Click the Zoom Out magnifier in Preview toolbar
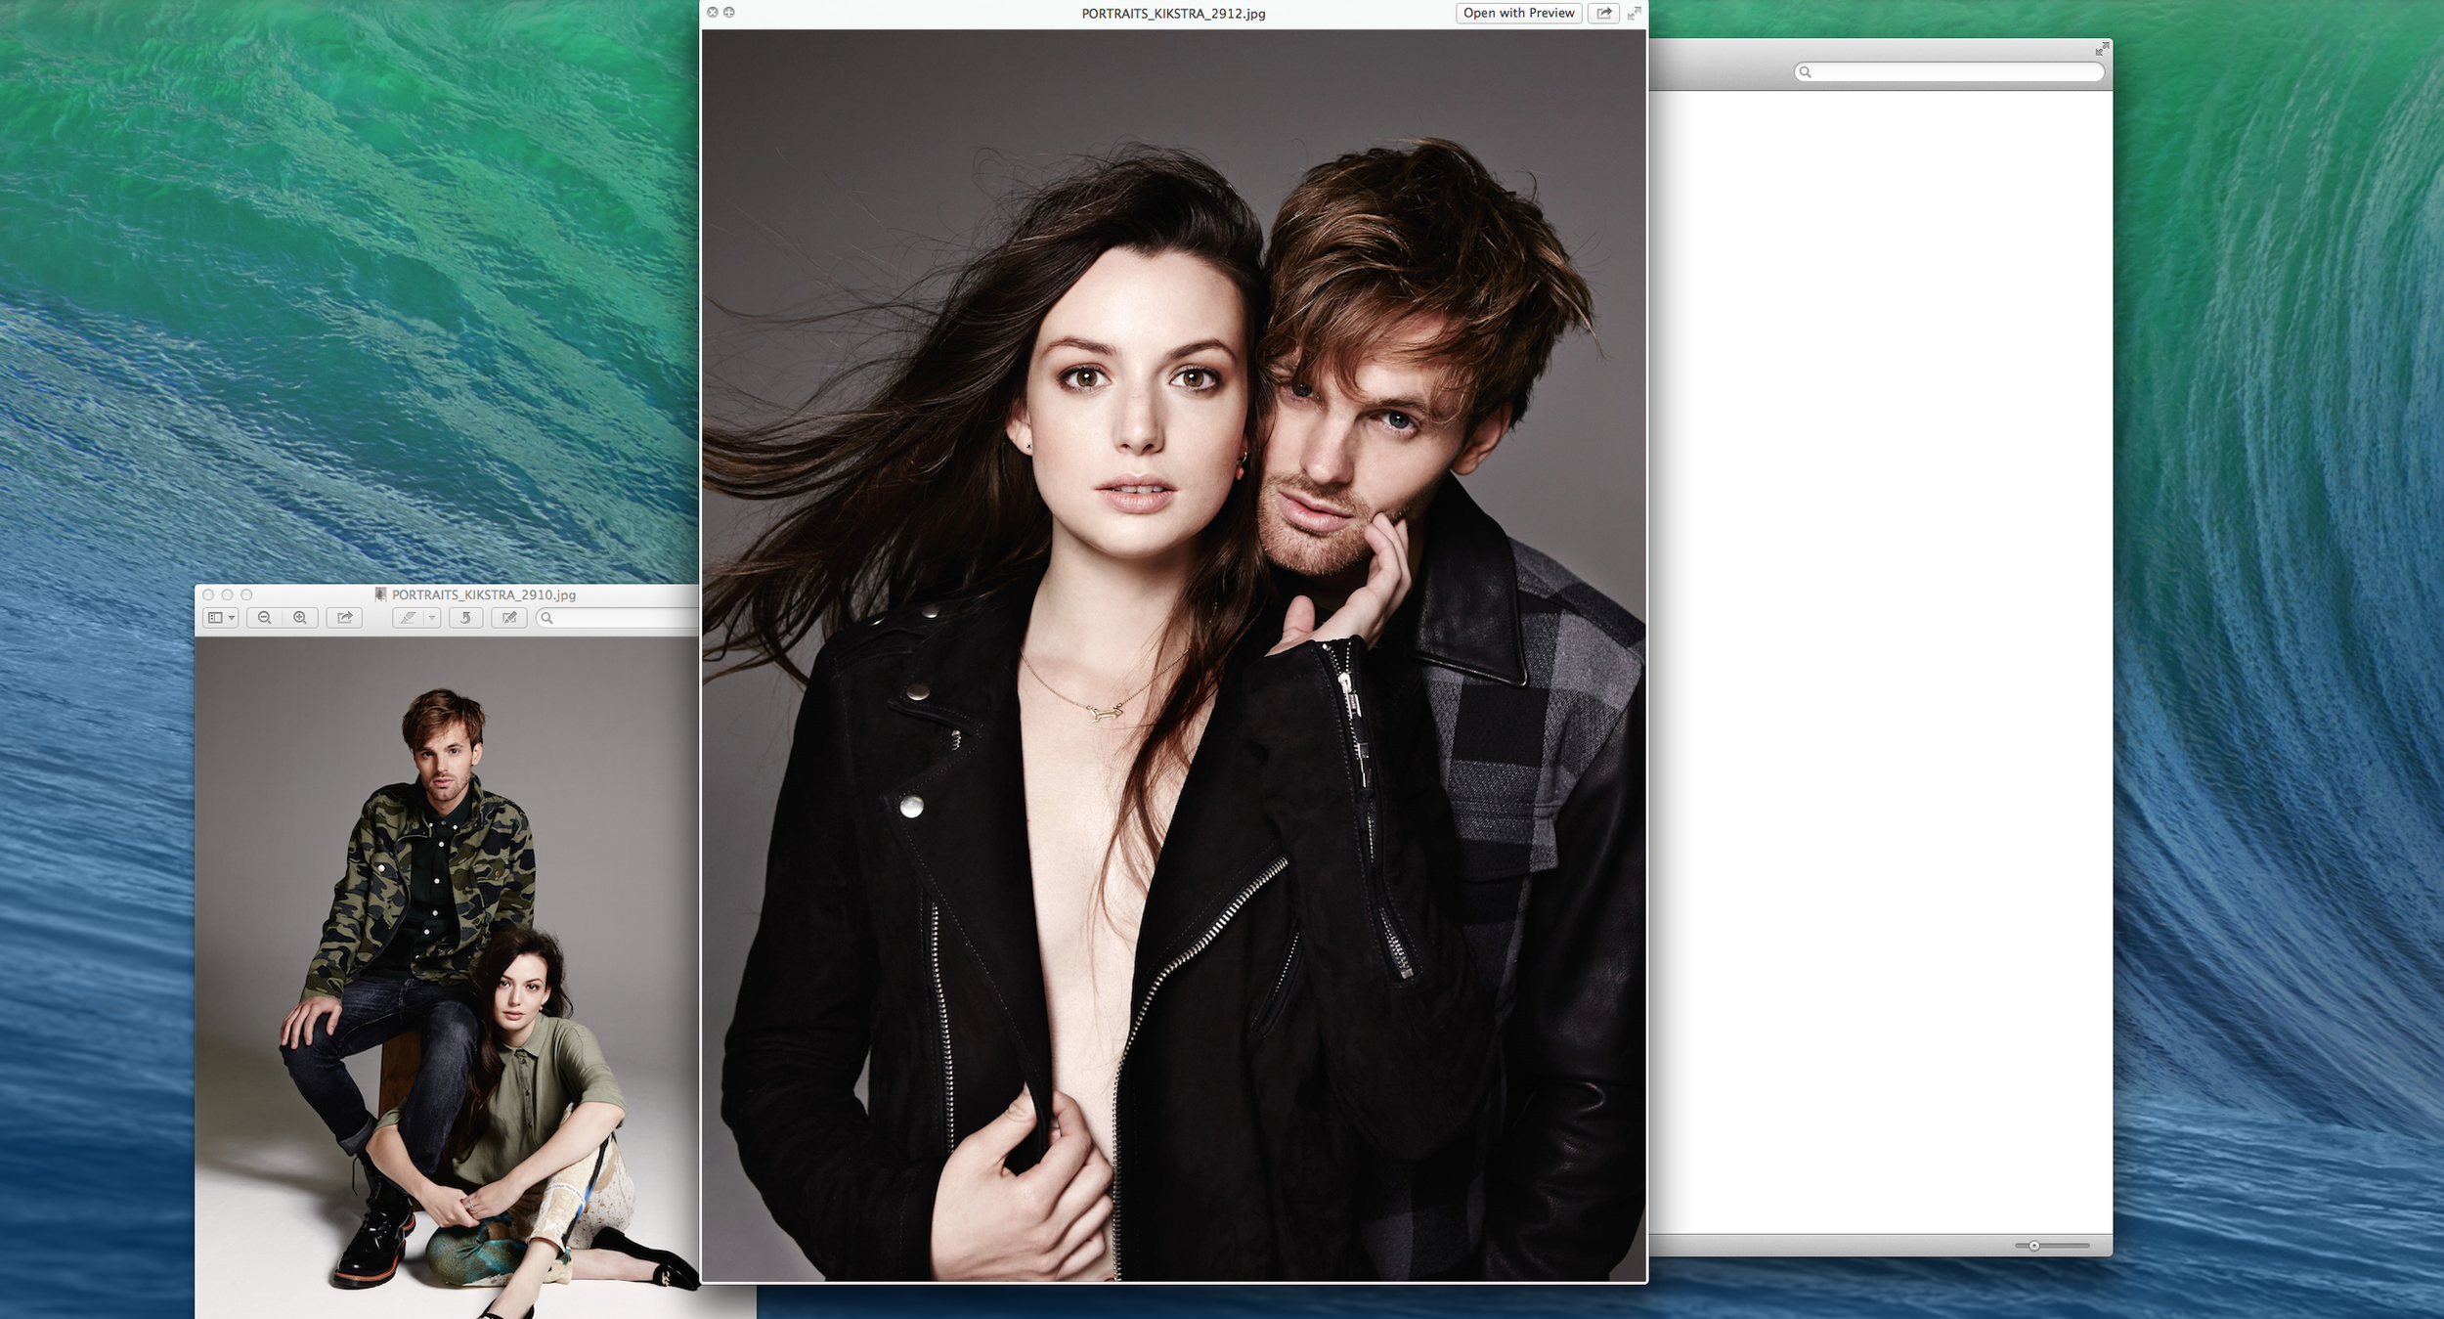Viewport: 2444px width, 1319px height. (x=265, y=618)
